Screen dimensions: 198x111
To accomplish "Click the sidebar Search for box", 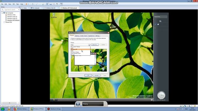I will pyautogui.click(x=161, y=17).
